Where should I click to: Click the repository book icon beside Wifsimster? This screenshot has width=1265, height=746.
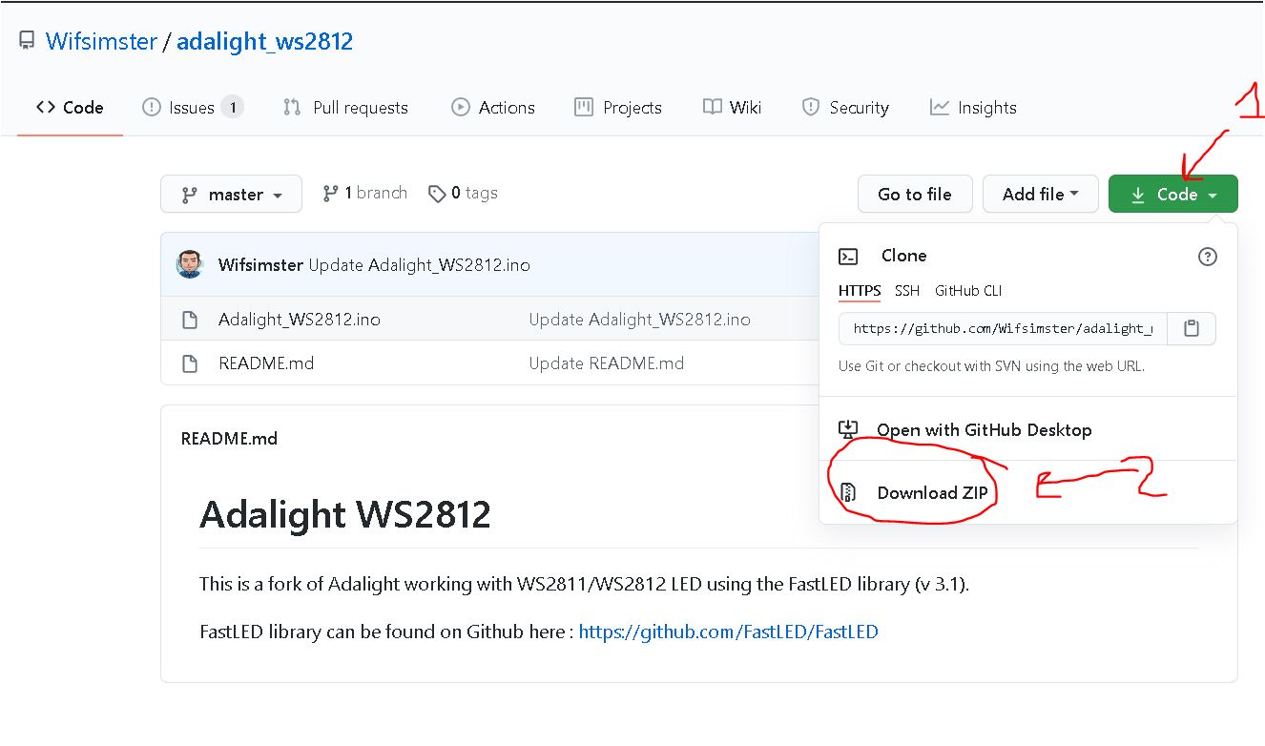coord(27,41)
